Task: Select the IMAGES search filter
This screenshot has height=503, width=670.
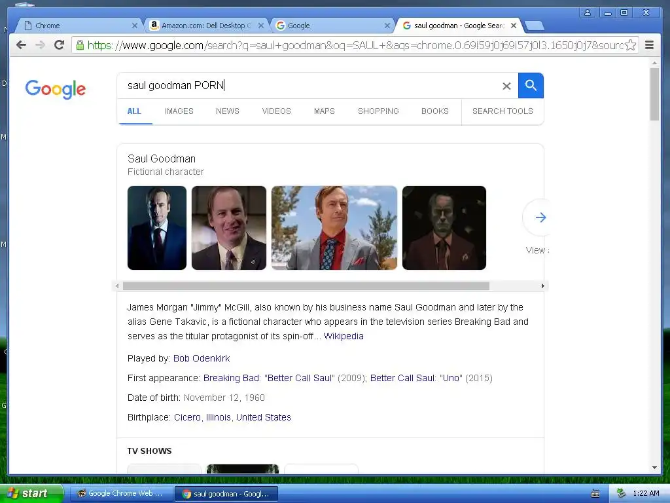Action: click(x=179, y=111)
